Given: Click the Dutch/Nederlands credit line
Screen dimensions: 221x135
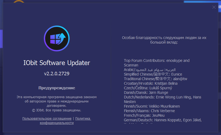Looking at the screenshot, I should tap(163, 99).
